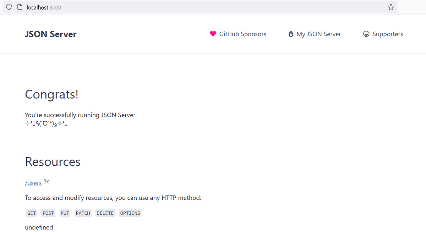Click the OPTIONS method label

tap(130, 213)
